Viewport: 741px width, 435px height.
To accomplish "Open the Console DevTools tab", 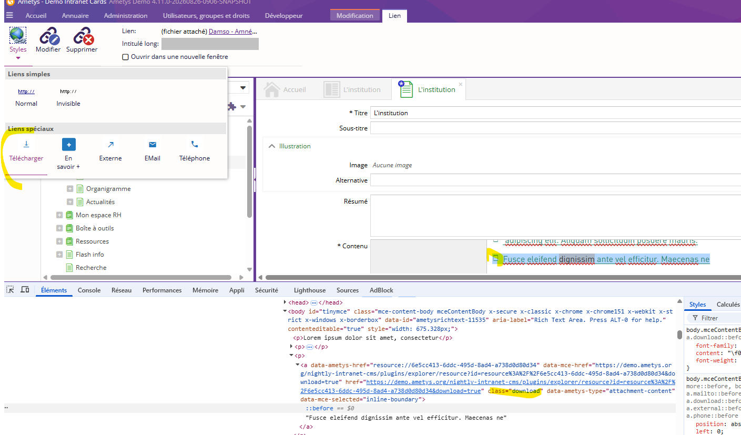I will coord(89,290).
